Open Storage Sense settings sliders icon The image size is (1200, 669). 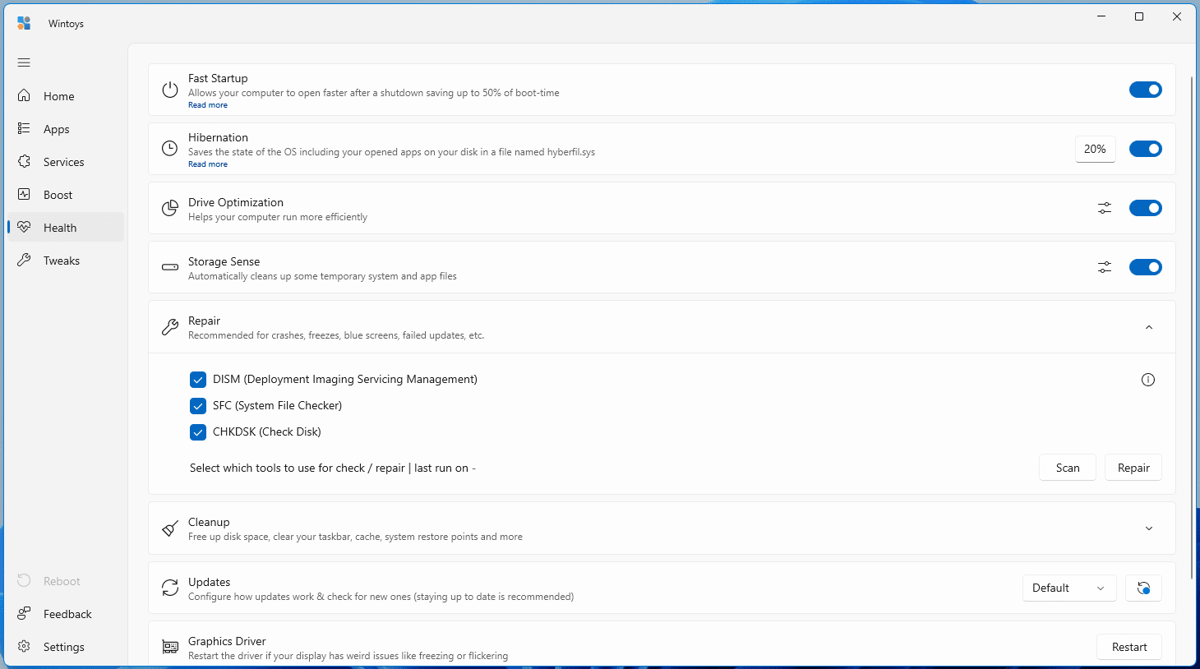[x=1105, y=267]
